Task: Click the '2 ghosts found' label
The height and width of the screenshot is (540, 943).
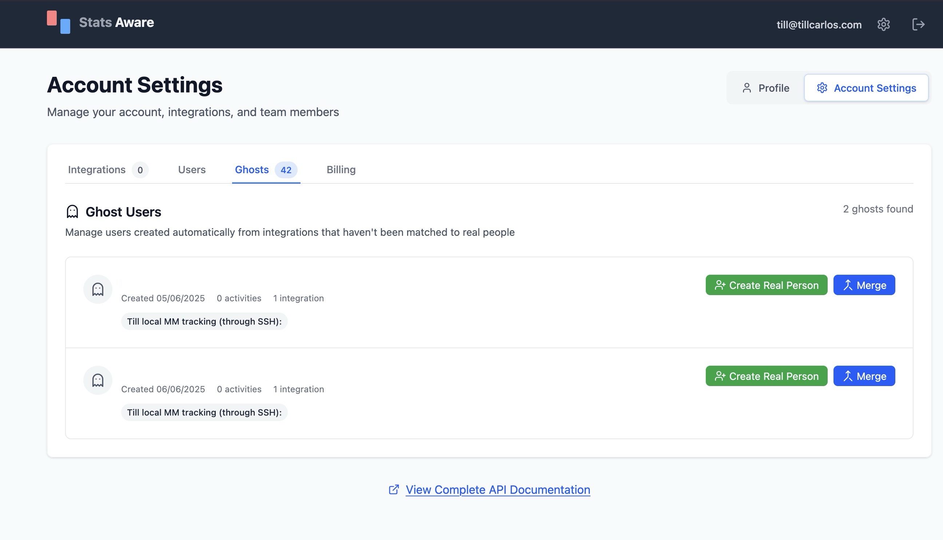Action: click(x=878, y=209)
